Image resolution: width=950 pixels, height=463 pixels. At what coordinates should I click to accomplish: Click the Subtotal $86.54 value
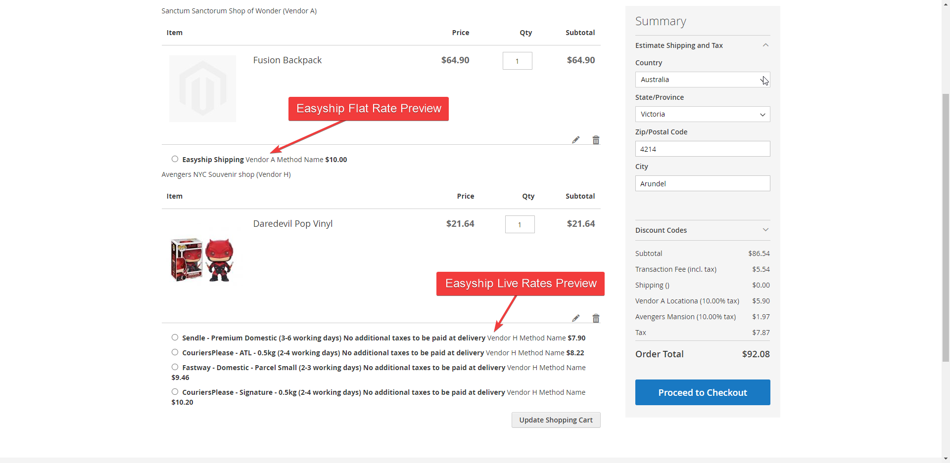759,253
